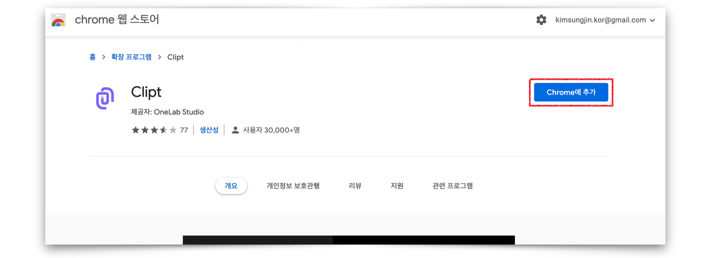
Task: Open the 생산성 category link
Action: pyautogui.click(x=209, y=130)
